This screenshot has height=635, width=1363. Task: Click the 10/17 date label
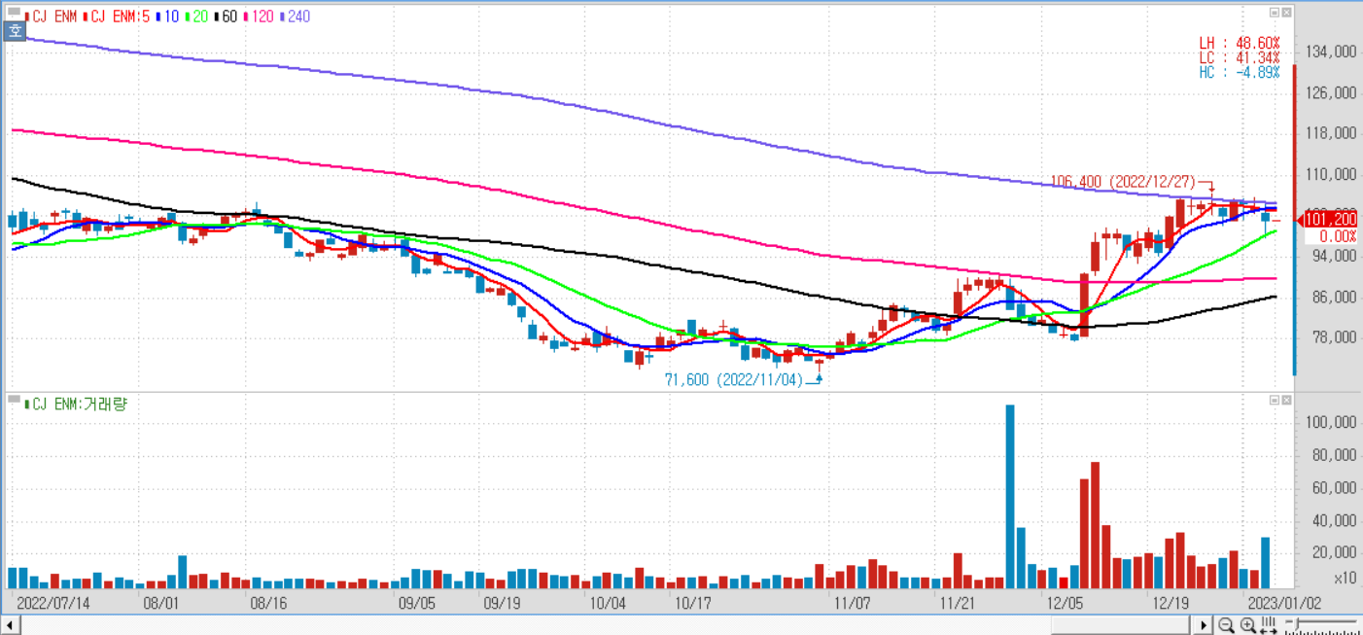tap(691, 603)
